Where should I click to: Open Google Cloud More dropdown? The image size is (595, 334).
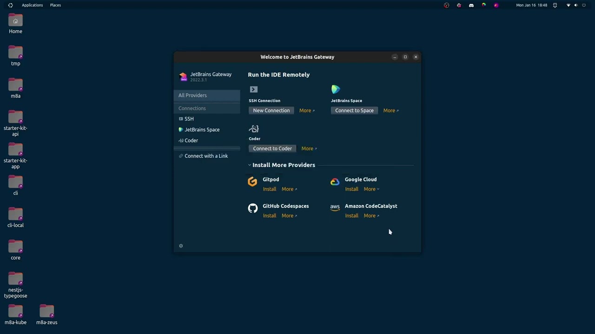pos(371,189)
